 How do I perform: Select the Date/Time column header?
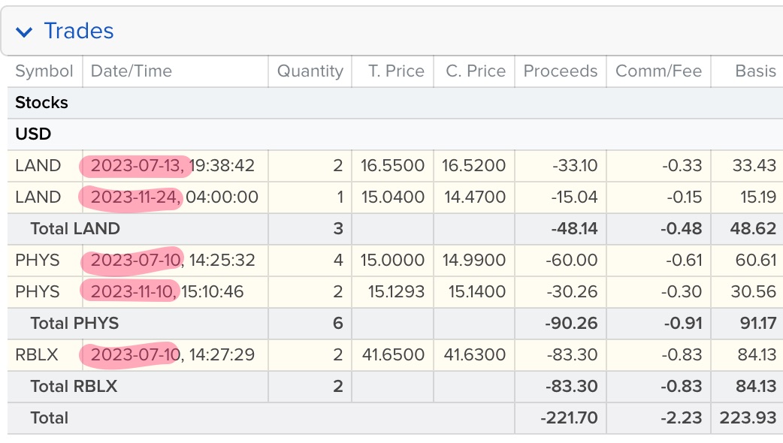(x=132, y=71)
